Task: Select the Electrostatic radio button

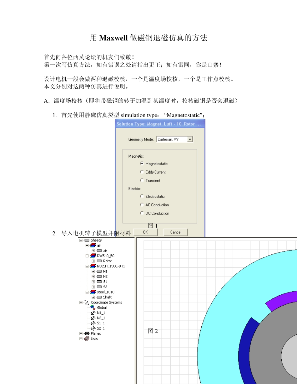Action: [142, 196]
